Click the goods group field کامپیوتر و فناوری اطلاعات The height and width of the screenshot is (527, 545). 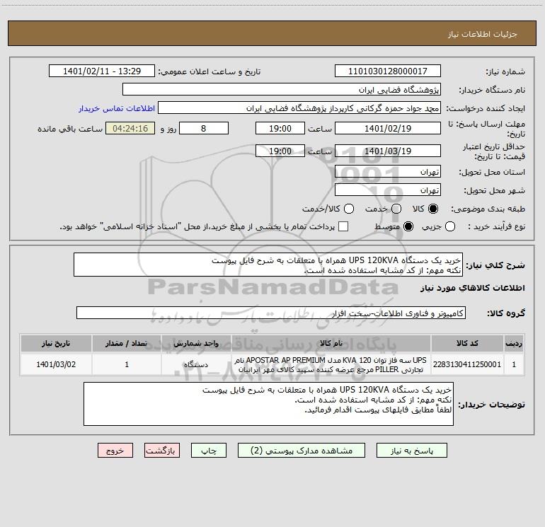pos(271,313)
